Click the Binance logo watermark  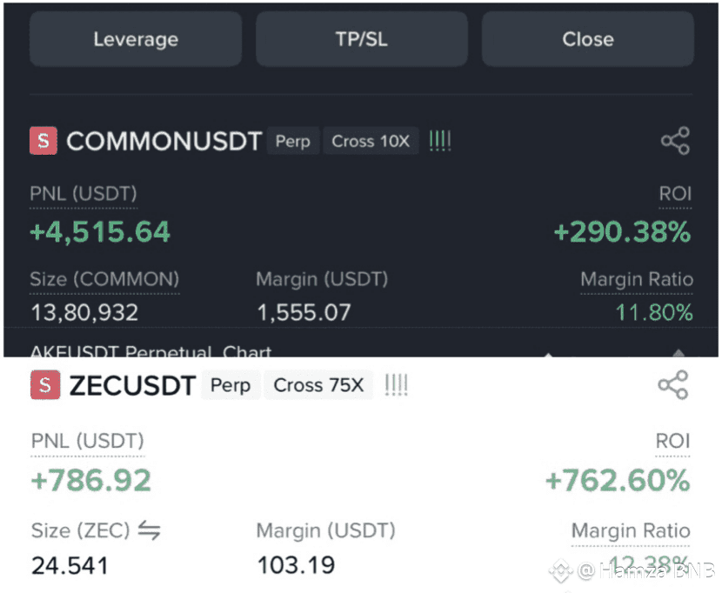point(560,571)
